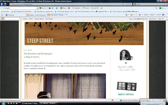Click the browser Forward arrow button
Screen dimensions: 168x105
pos(5,4)
